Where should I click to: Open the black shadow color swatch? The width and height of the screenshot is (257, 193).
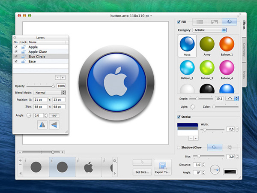click(230, 172)
